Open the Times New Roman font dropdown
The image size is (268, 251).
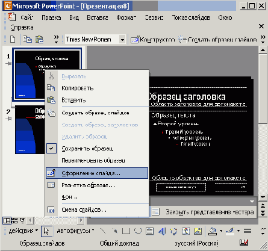point(122,39)
